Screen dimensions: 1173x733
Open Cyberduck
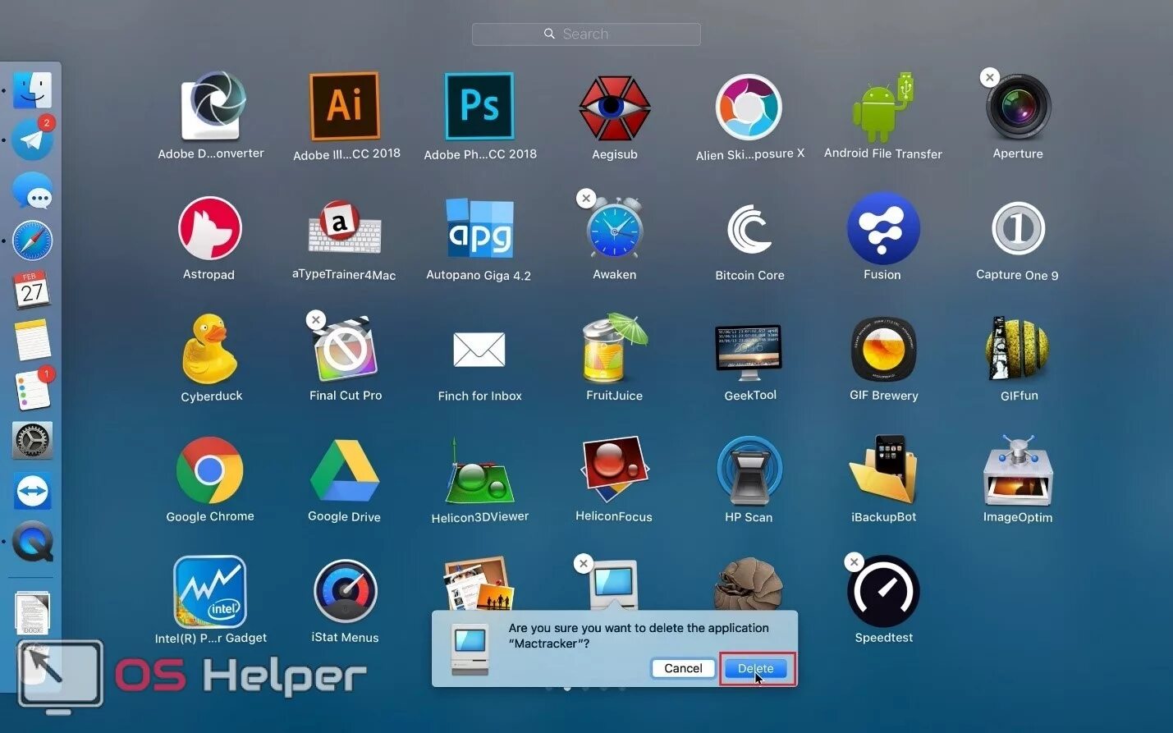pos(211,349)
